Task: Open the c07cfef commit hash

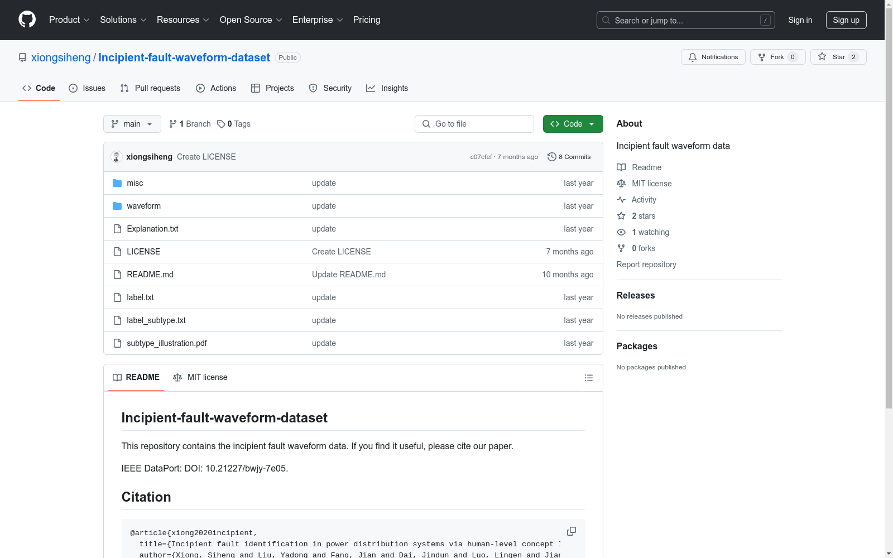Action: 481,157
